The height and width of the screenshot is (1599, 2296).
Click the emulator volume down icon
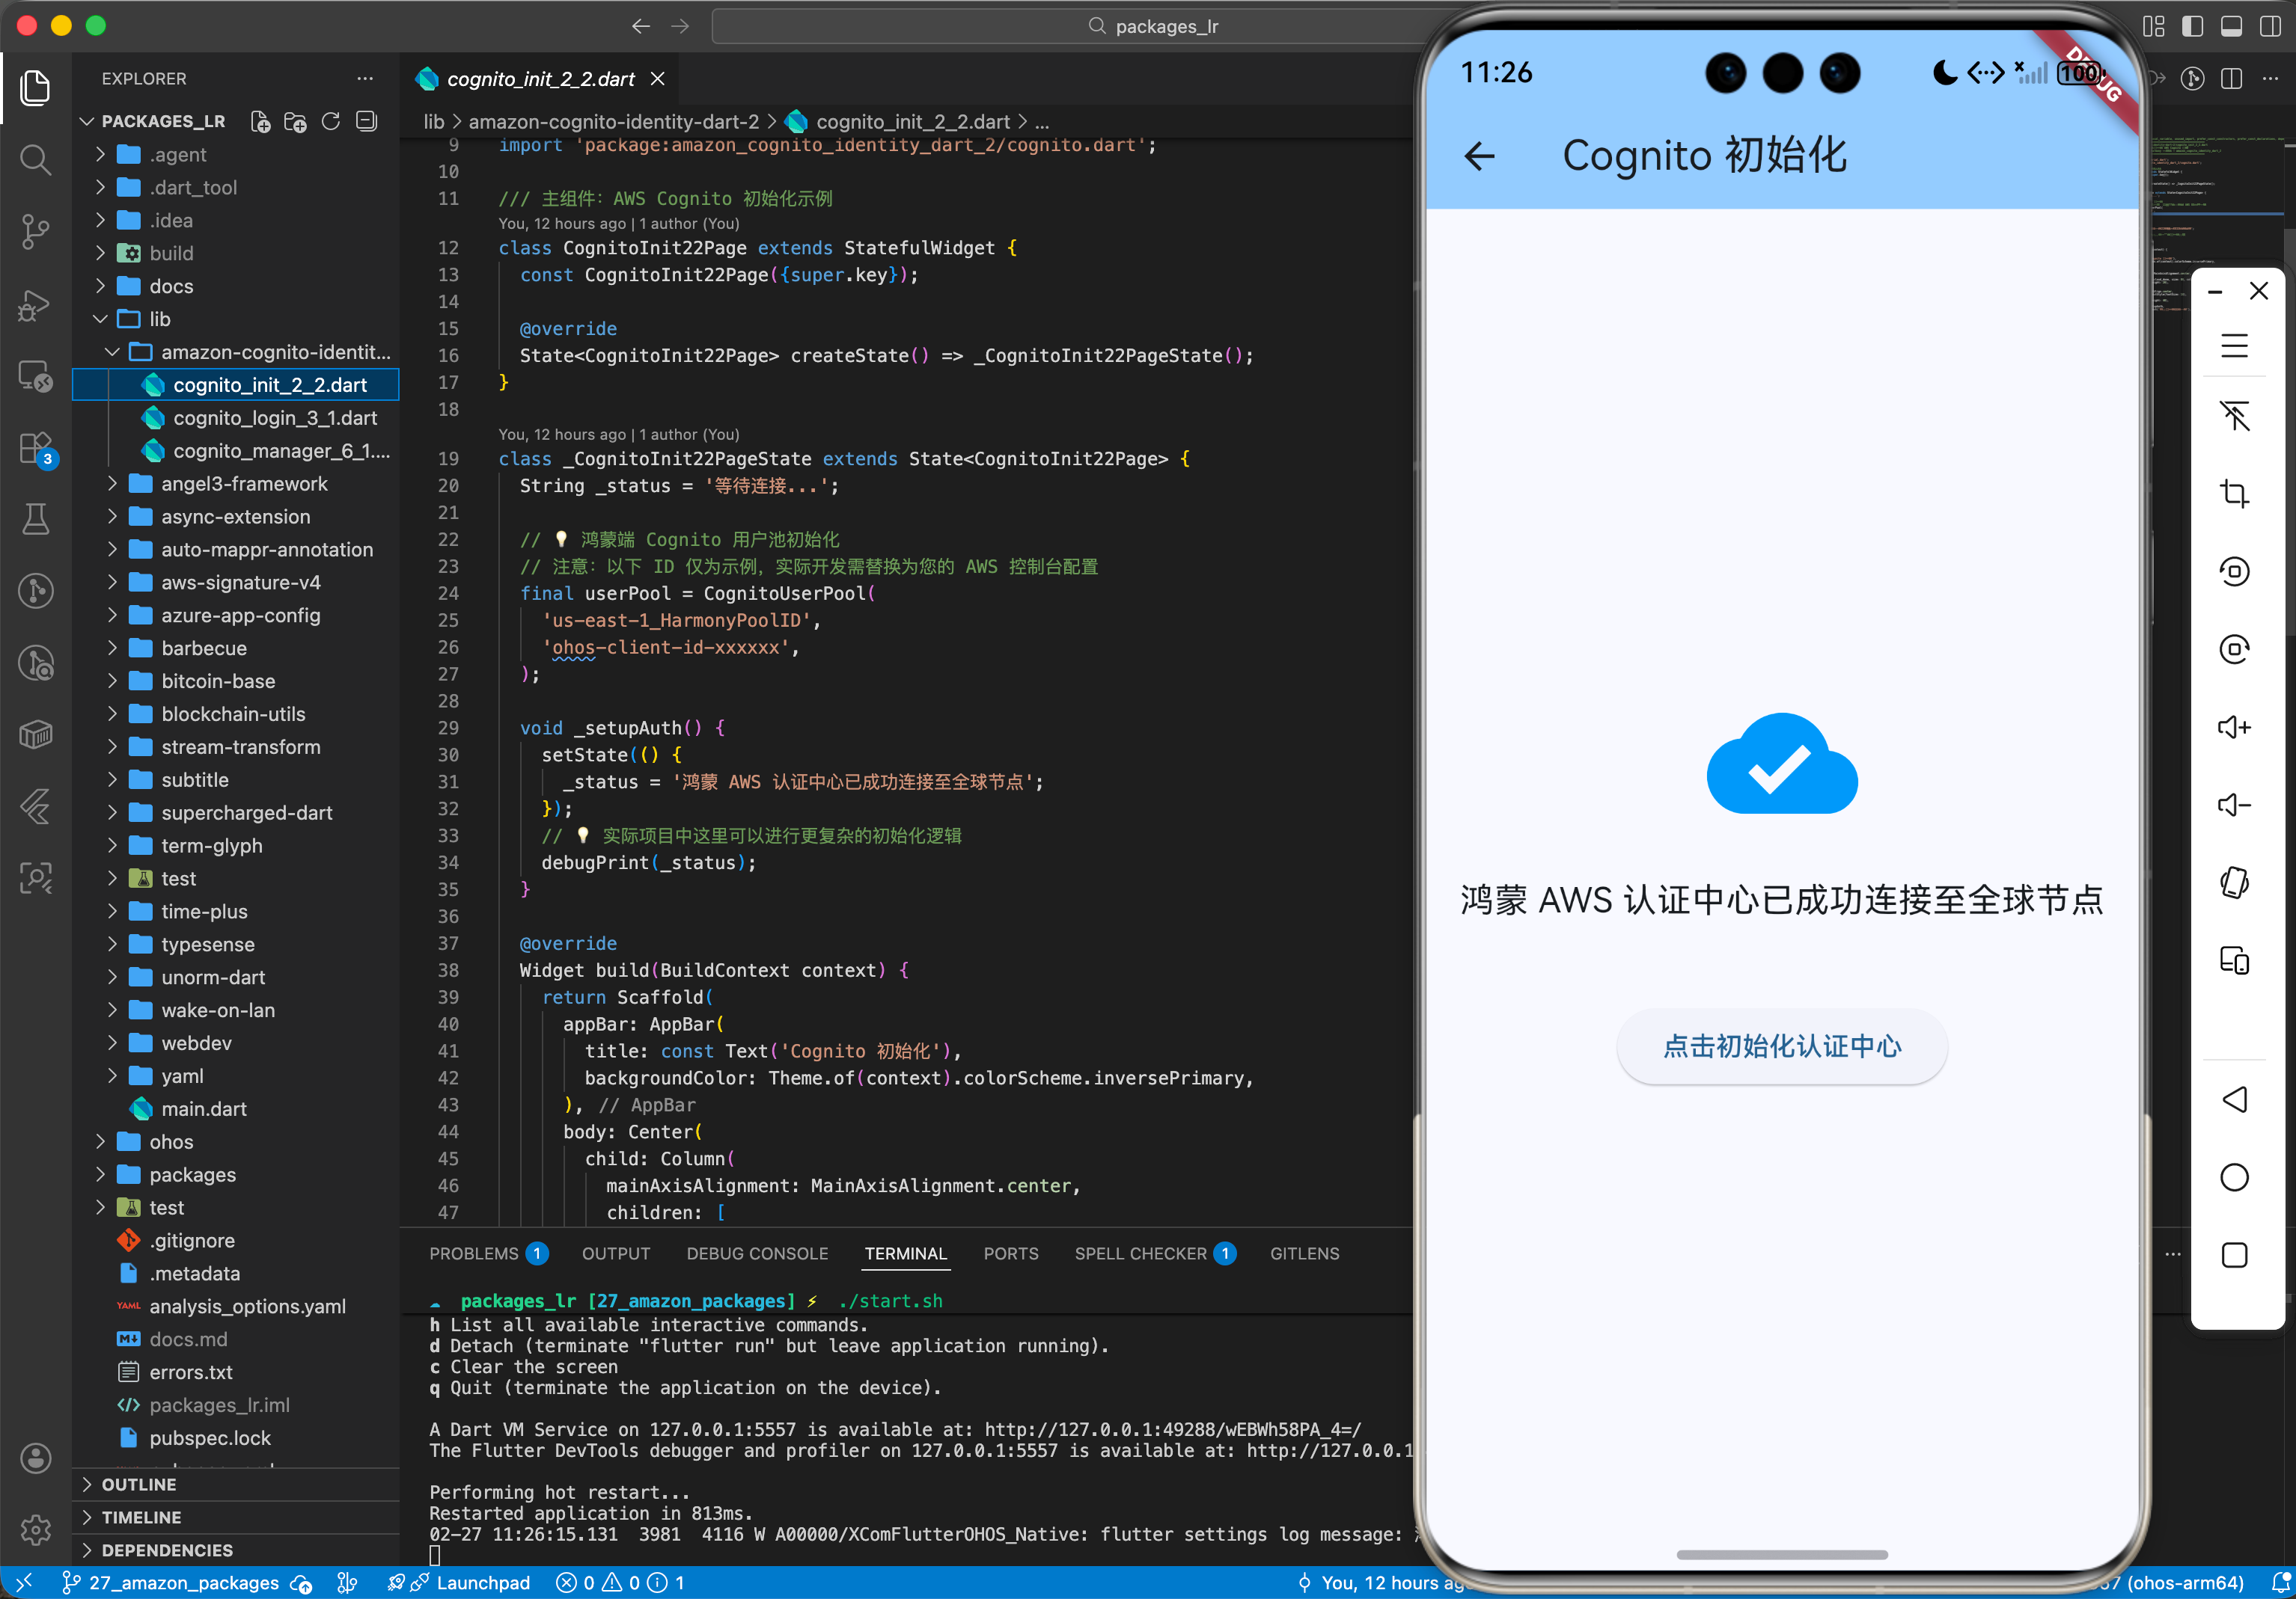[x=2234, y=805]
